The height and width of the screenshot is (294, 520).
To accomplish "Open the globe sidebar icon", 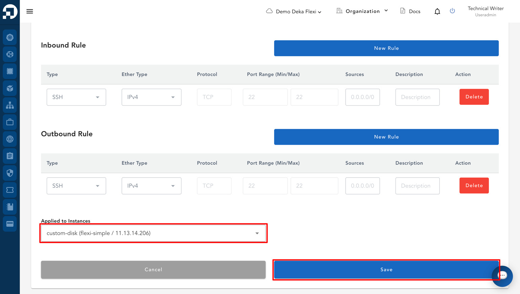I will click(x=10, y=139).
